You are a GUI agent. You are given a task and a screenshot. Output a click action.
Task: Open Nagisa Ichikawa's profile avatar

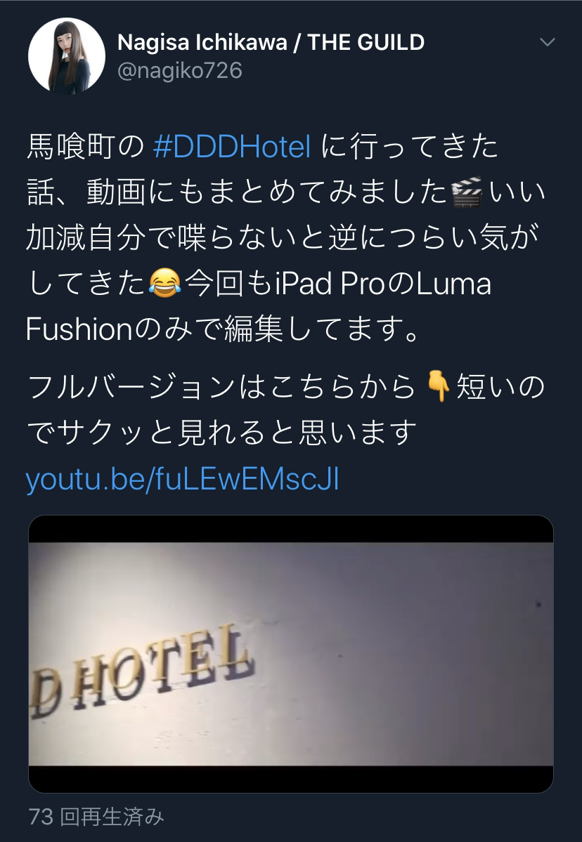tap(67, 56)
